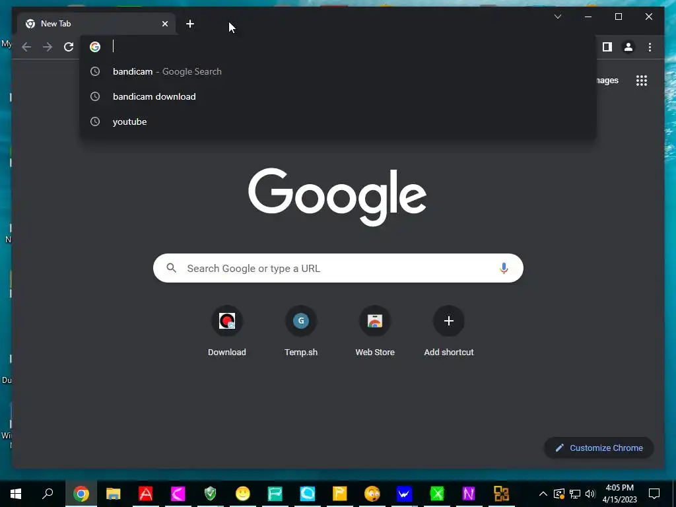676x507 pixels.
Task: Open the Download shortcut tile
Action: 227,331
